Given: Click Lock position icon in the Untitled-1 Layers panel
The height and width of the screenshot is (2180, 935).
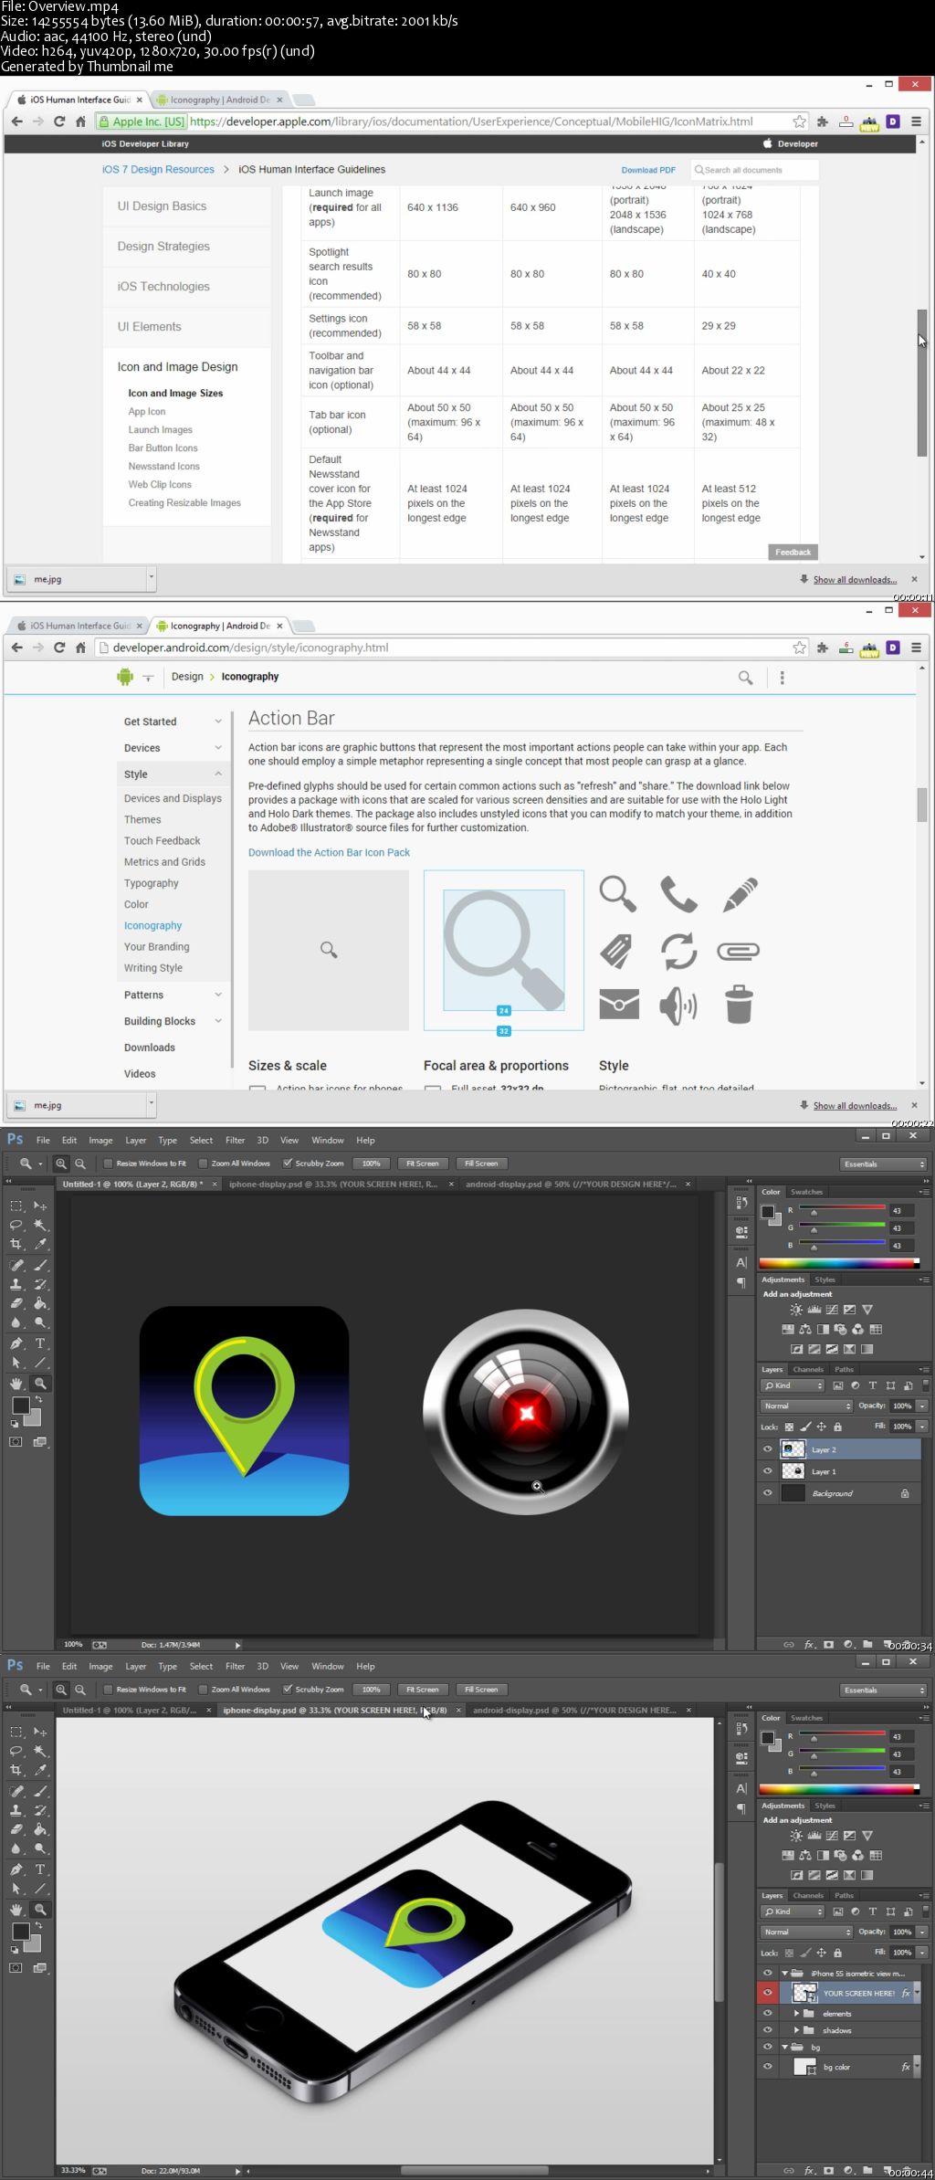Looking at the screenshot, I should point(822,1427).
